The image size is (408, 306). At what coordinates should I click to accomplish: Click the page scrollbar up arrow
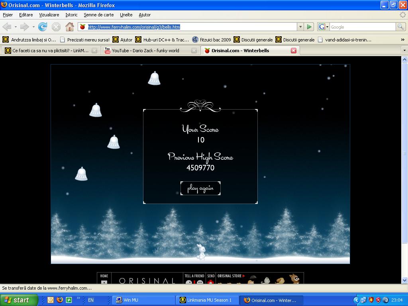(x=404, y=60)
